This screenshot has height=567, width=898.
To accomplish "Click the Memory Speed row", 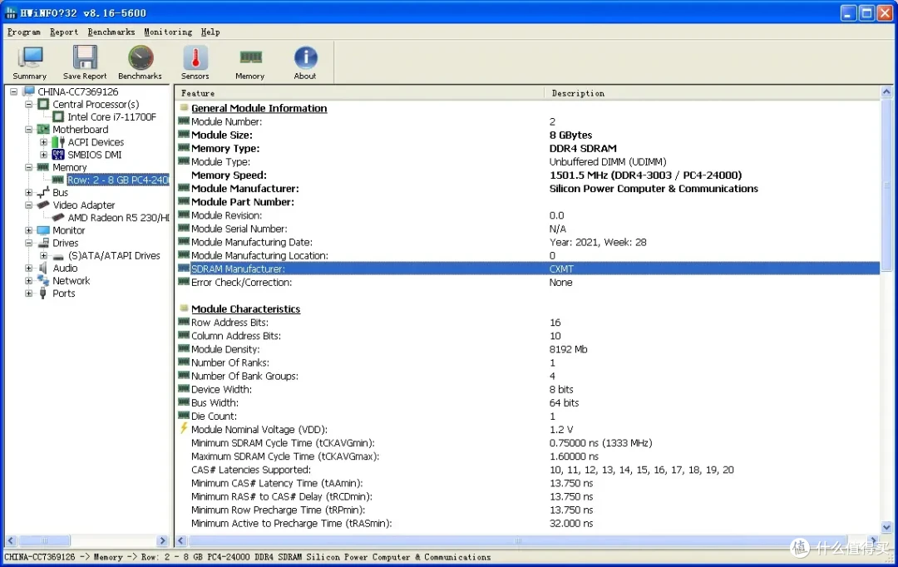I will click(527, 175).
